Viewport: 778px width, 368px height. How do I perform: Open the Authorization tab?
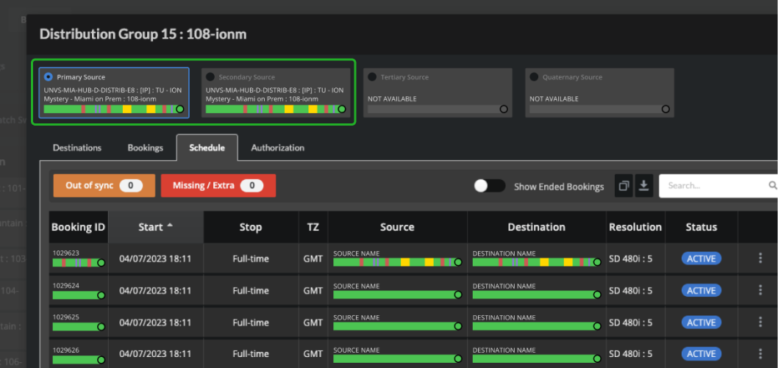277,148
